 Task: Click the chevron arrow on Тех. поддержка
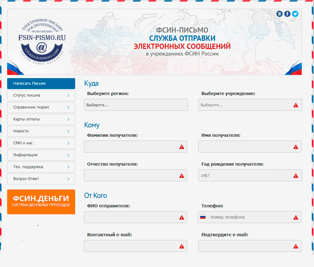tap(68, 167)
